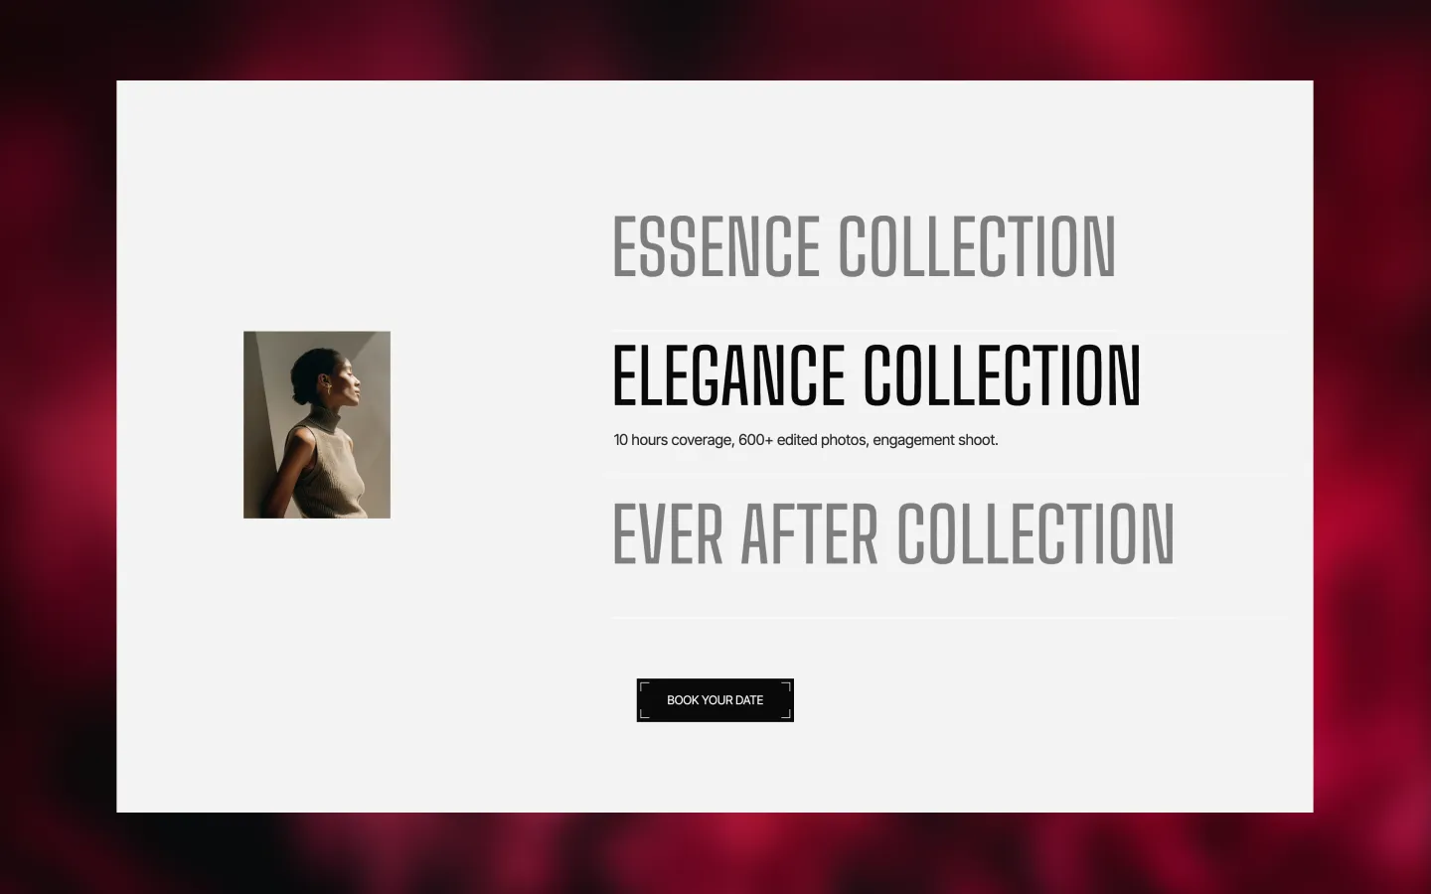The width and height of the screenshot is (1431, 894).
Task: Click the word AFTER in the last heading
Action: 810,534
